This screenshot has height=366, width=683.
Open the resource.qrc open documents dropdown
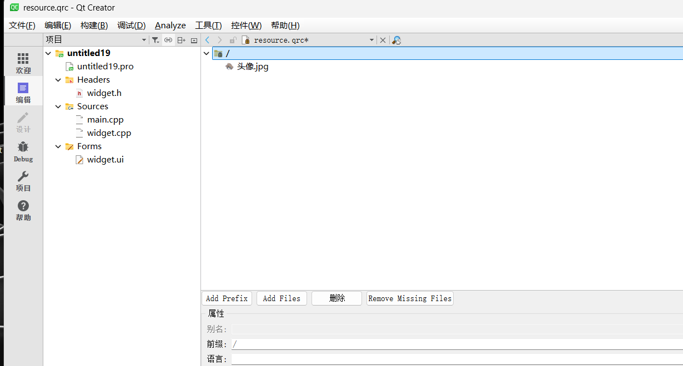[371, 40]
